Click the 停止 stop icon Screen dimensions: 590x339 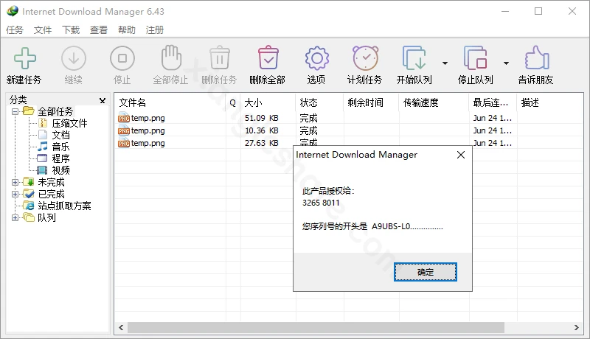click(x=122, y=58)
